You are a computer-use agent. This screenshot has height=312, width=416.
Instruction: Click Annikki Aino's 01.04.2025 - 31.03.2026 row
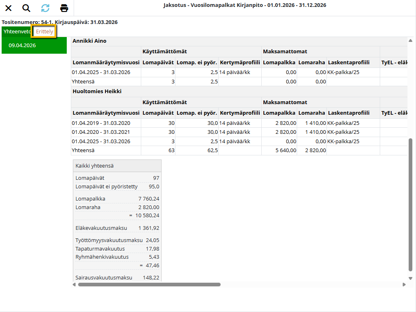click(x=239, y=72)
